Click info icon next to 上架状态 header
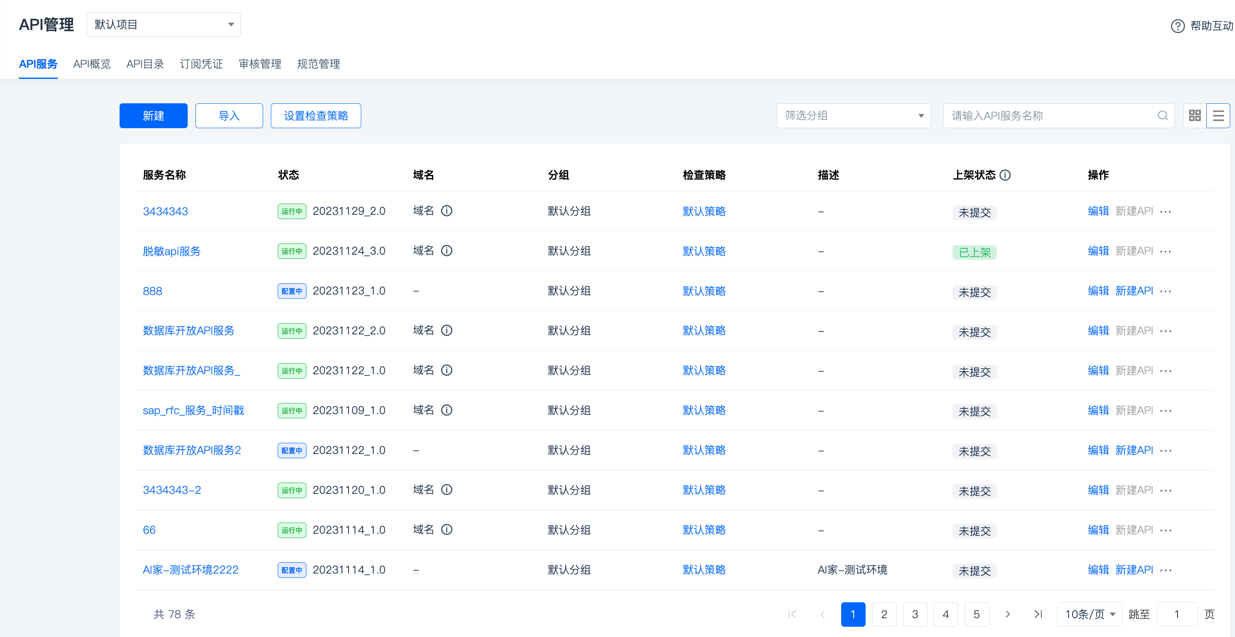This screenshot has height=637, width=1235. tap(1005, 175)
